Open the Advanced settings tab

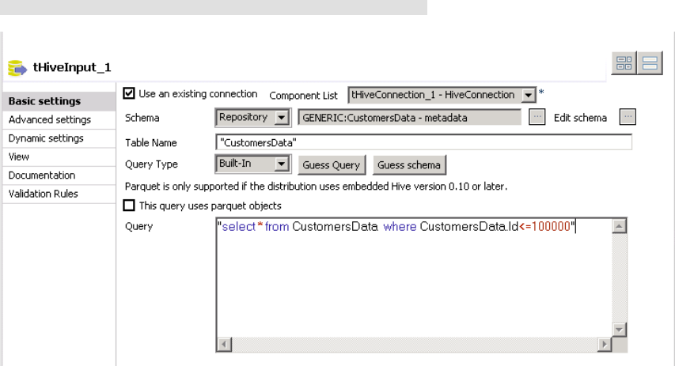[59, 119]
